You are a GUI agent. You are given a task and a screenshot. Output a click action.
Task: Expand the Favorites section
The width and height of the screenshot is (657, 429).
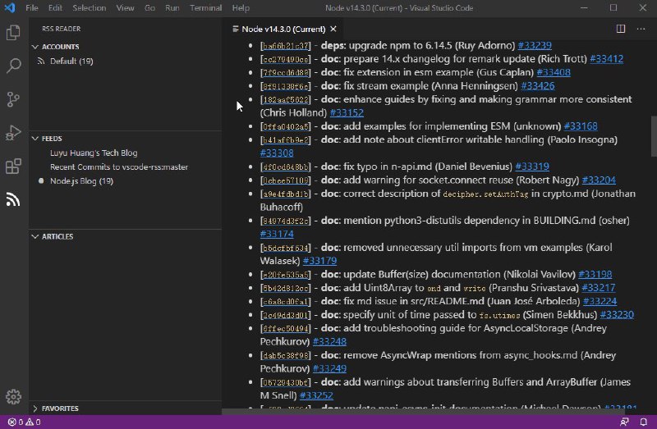coord(60,408)
